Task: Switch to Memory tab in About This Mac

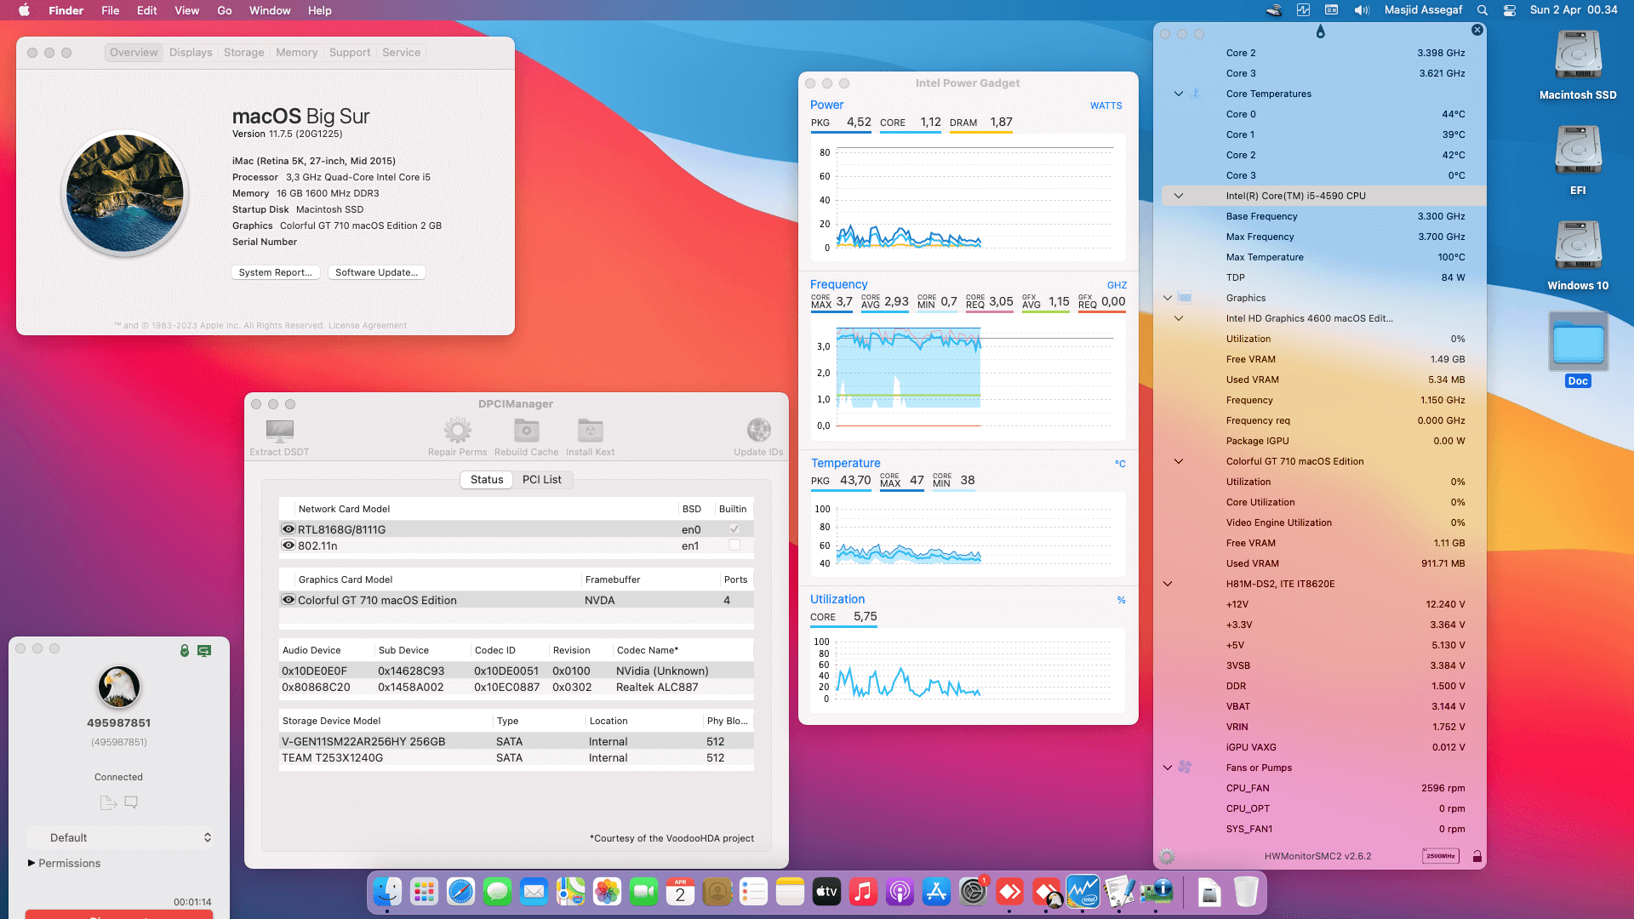Action: coord(296,52)
